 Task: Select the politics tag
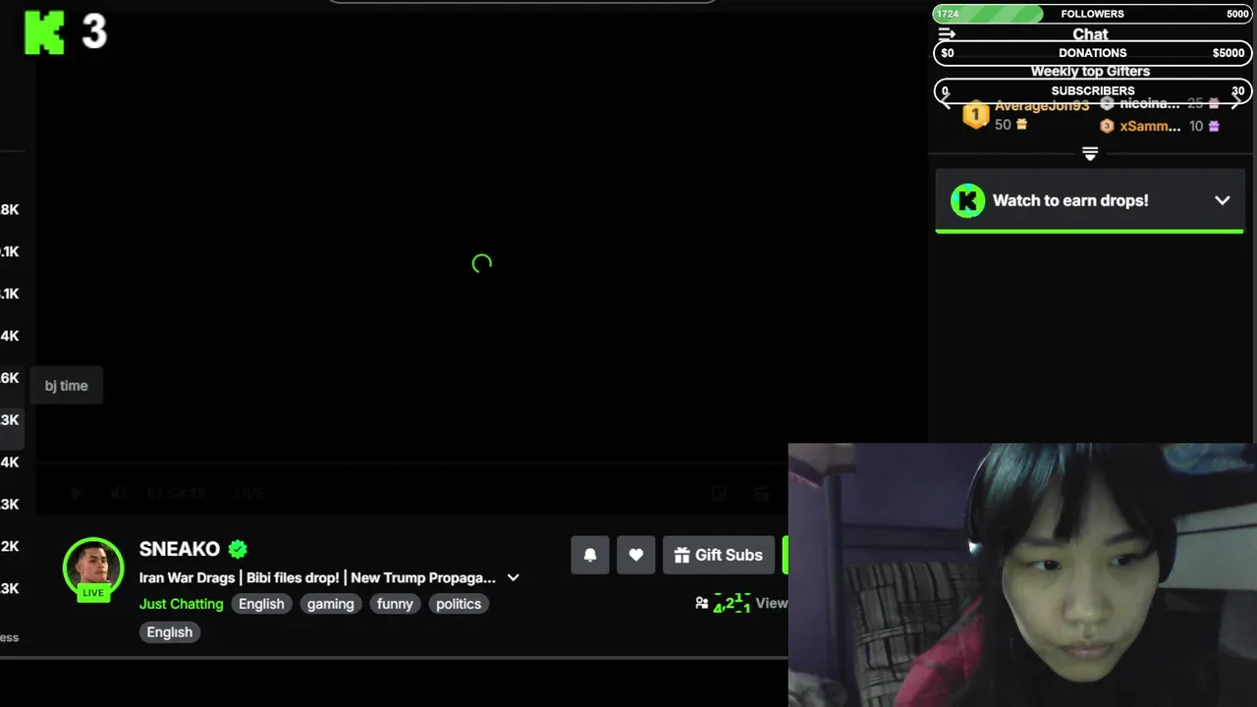point(459,604)
